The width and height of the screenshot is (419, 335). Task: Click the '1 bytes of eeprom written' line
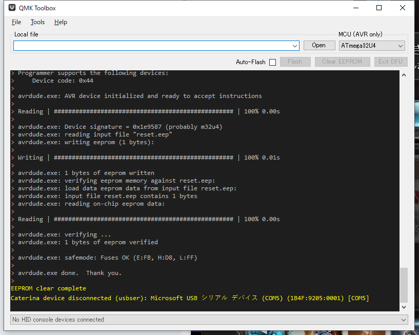tap(86, 173)
